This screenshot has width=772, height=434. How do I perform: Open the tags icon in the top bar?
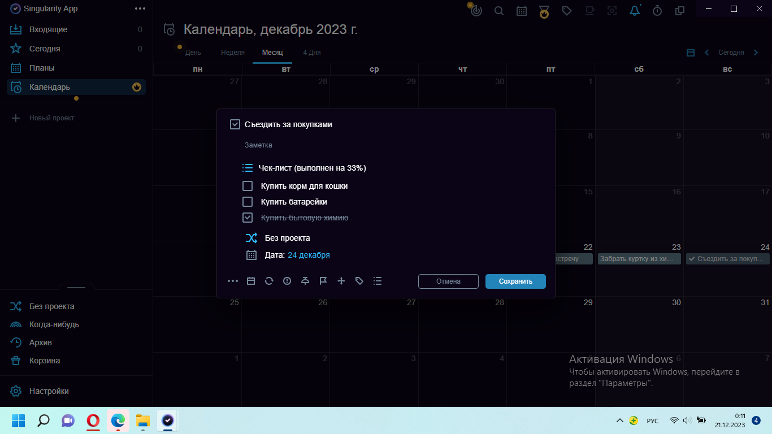pos(567,10)
